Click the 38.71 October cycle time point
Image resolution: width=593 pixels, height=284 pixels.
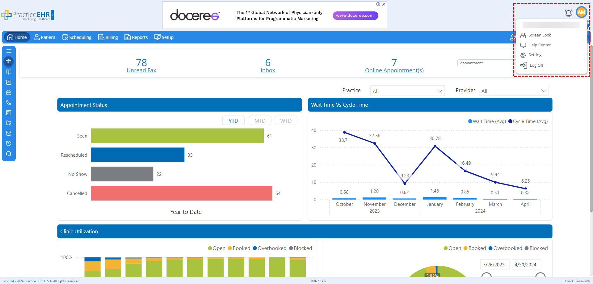345,132
